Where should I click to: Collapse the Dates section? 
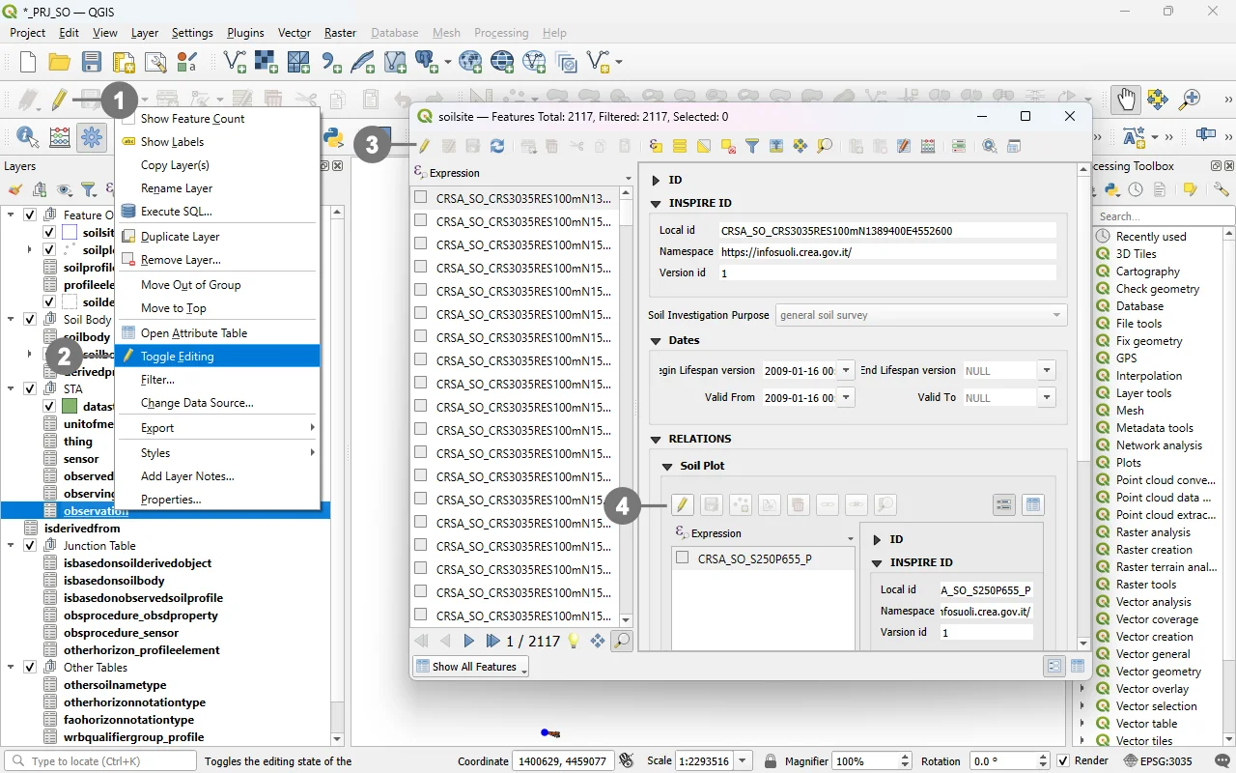657,341
